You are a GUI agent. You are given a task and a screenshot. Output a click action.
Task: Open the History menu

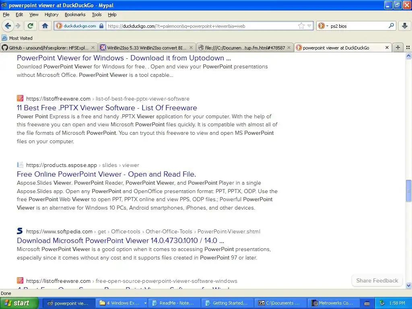(x=51, y=14)
